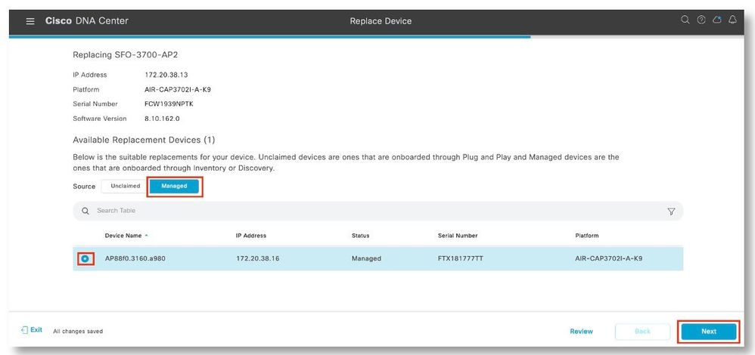
Task: Click the Replacing SFO-3700-AP2 heading
Action: pyautogui.click(x=125, y=55)
